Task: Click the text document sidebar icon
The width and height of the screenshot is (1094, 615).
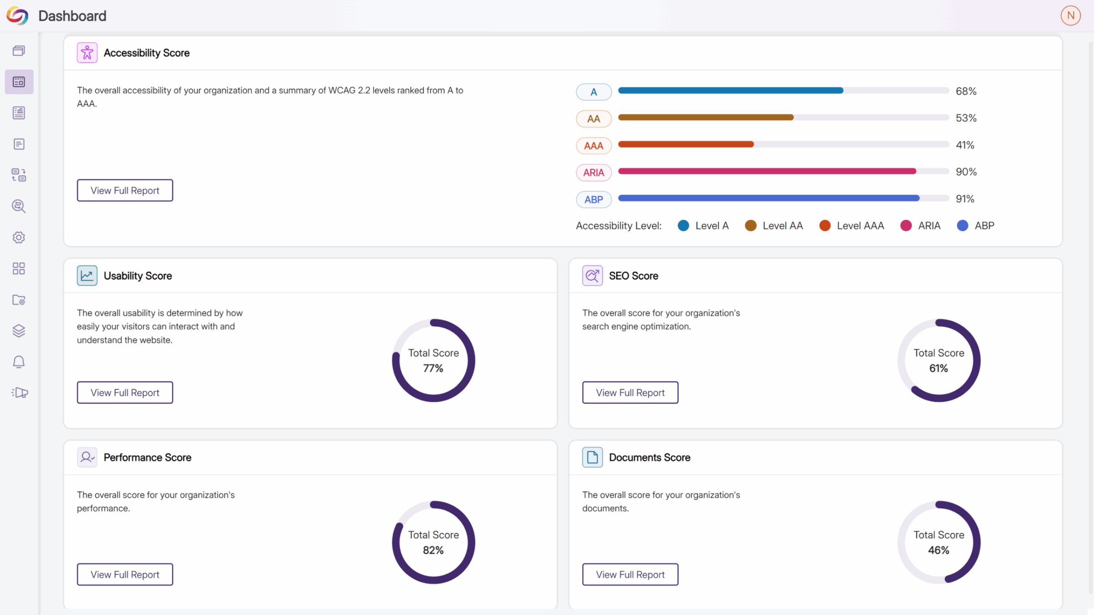Action: click(19, 144)
